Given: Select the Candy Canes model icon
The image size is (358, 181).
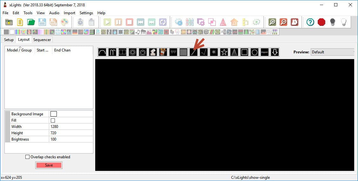Looking at the screenshot, I should 112,52.
